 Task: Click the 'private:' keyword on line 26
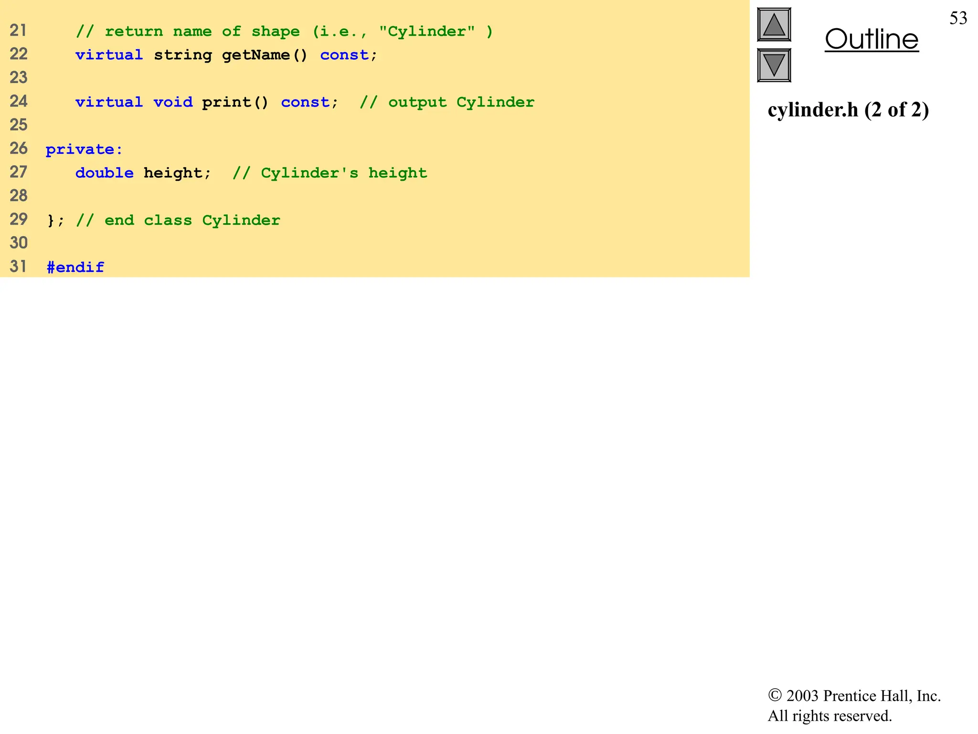point(84,150)
